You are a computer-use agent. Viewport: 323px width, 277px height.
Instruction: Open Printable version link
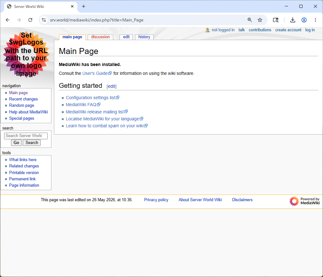click(24, 173)
